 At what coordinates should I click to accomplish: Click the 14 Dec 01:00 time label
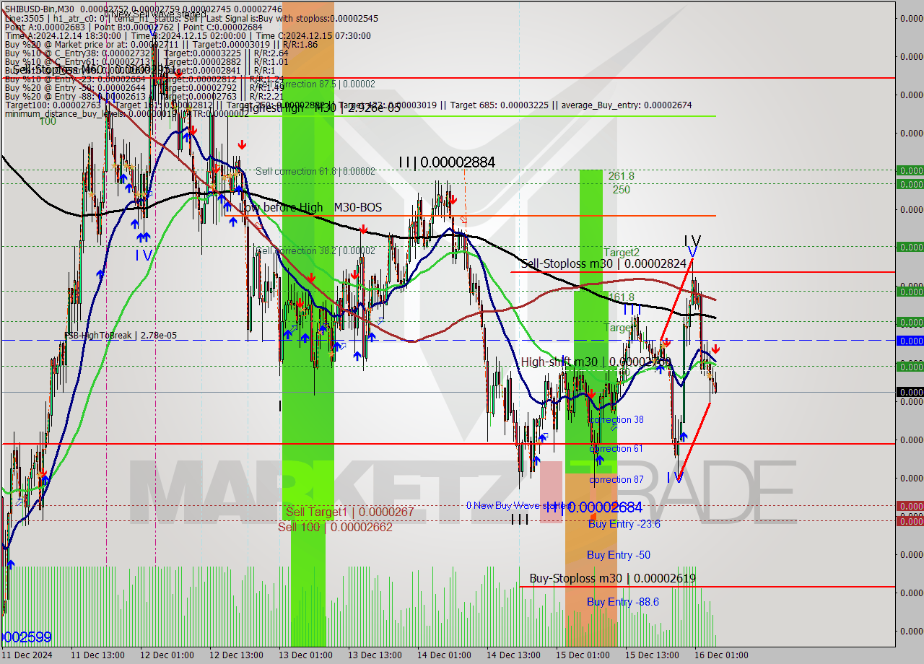[444, 655]
